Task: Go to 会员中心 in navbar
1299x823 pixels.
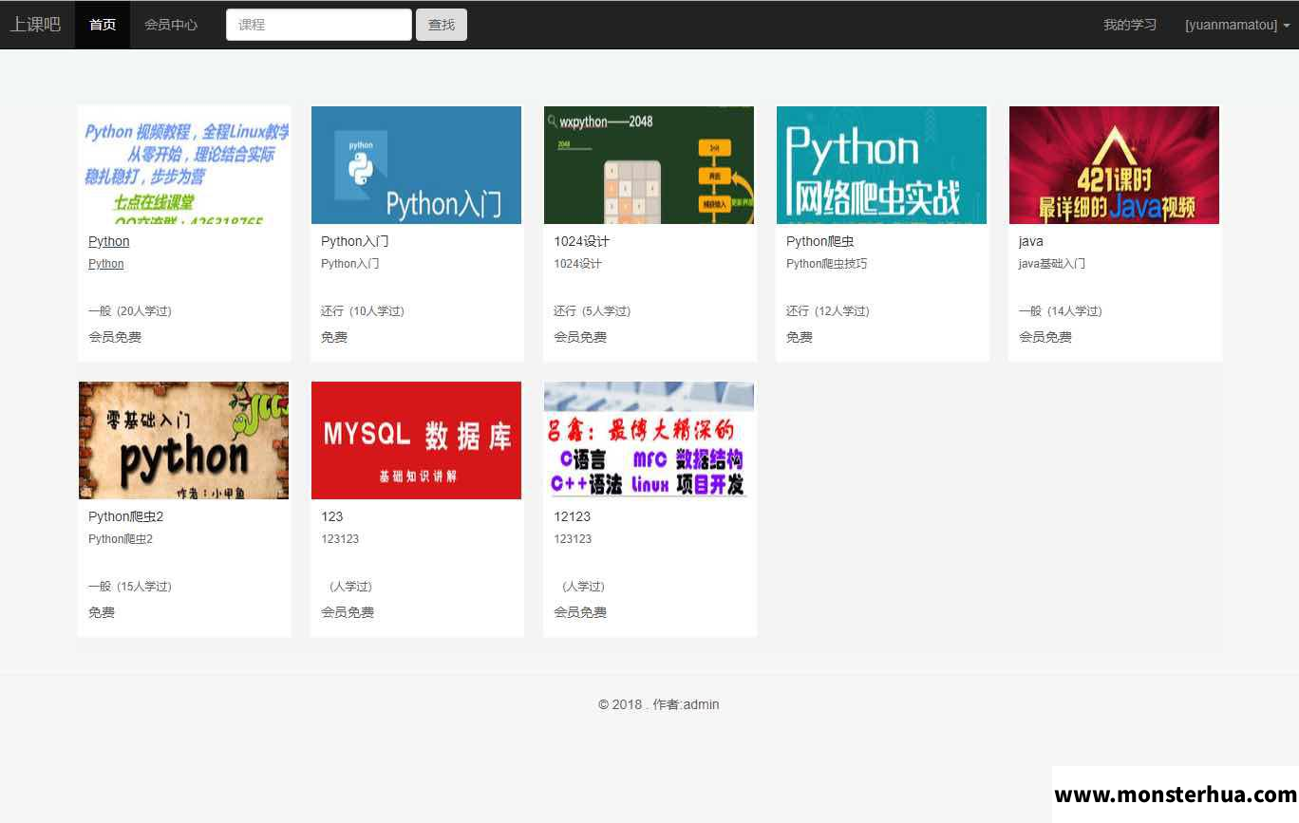Action: point(171,25)
